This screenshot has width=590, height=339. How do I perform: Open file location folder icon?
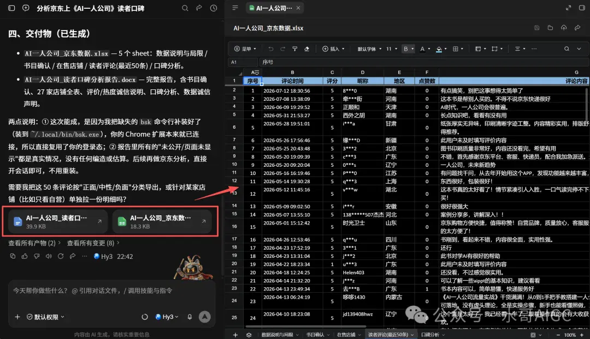pos(550,28)
